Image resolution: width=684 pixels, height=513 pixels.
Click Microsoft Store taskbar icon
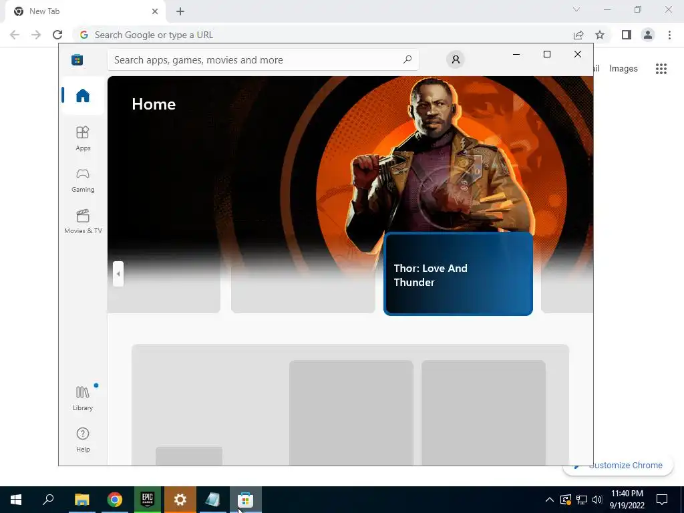[246, 500]
